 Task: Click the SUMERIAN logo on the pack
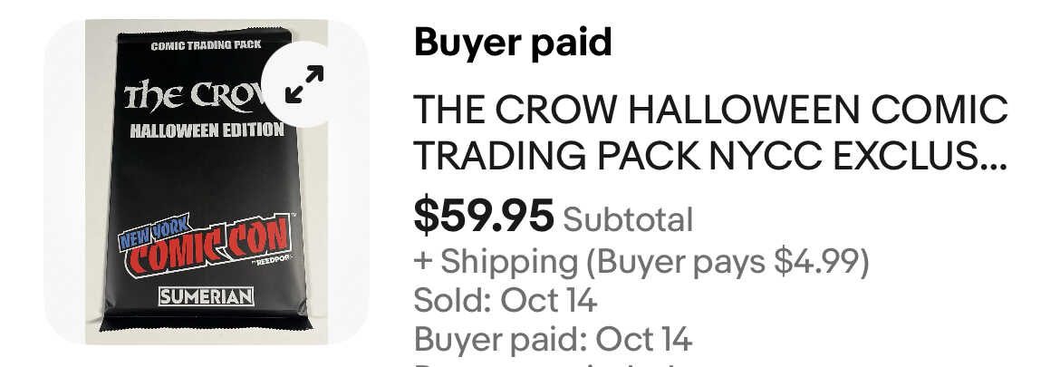206,296
